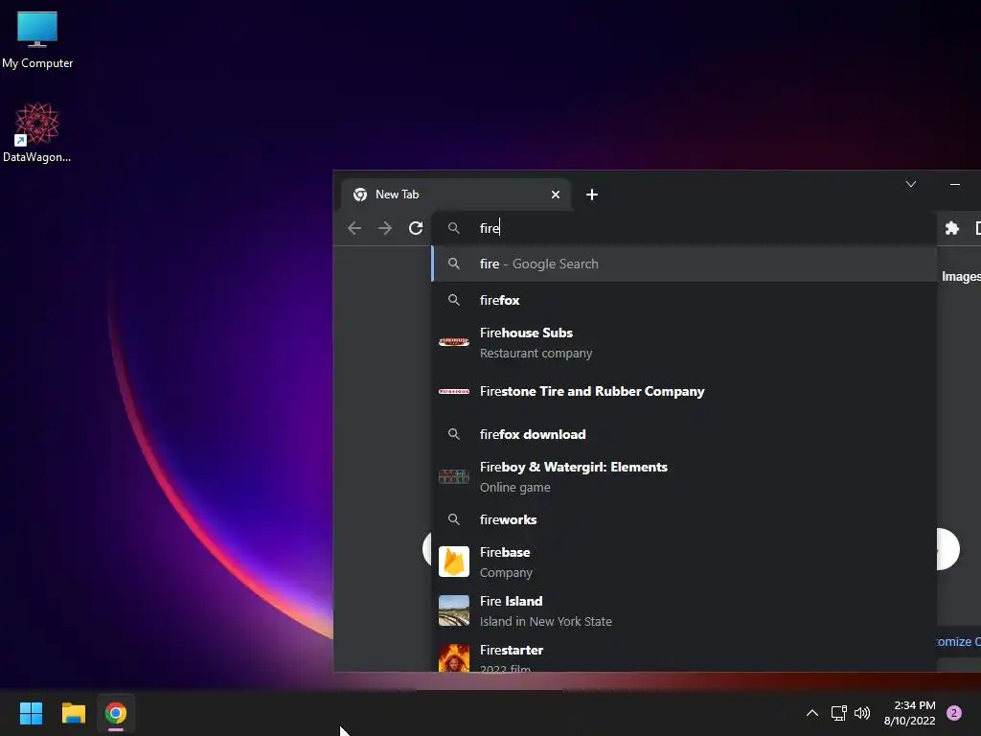The height and width of the screenshot is (736, 981).
Task: Open File Explorer from the taskbar
Action: (73, 713)
